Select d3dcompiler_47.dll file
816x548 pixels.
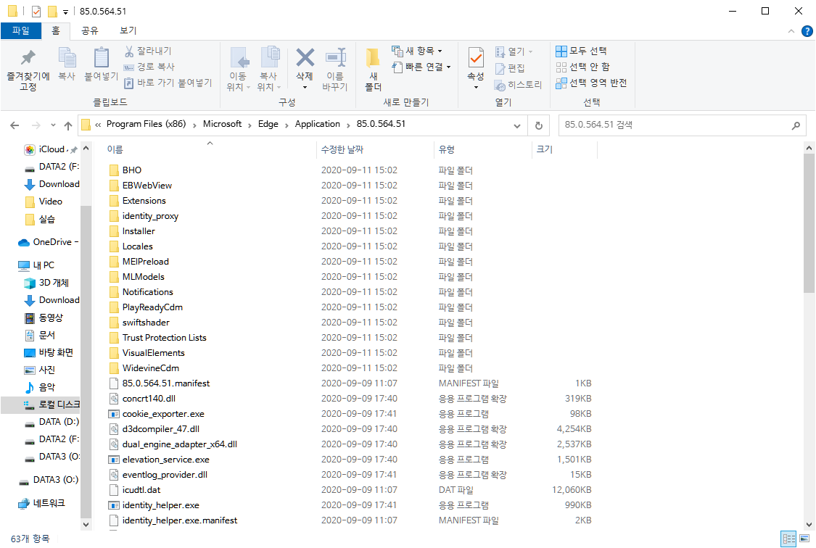pyautogui.click(x=154, y=429)
